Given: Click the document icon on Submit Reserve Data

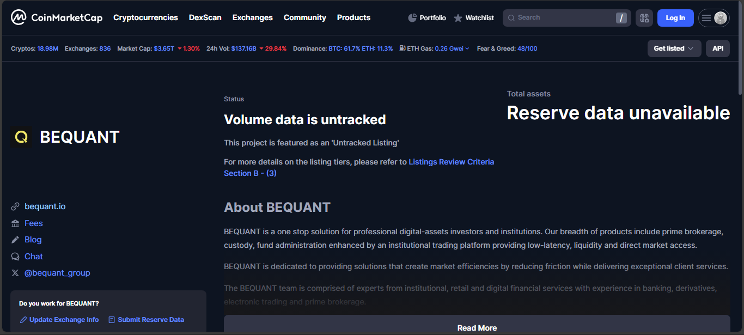Looking at the screenshot, I should (x=112, y=320).
